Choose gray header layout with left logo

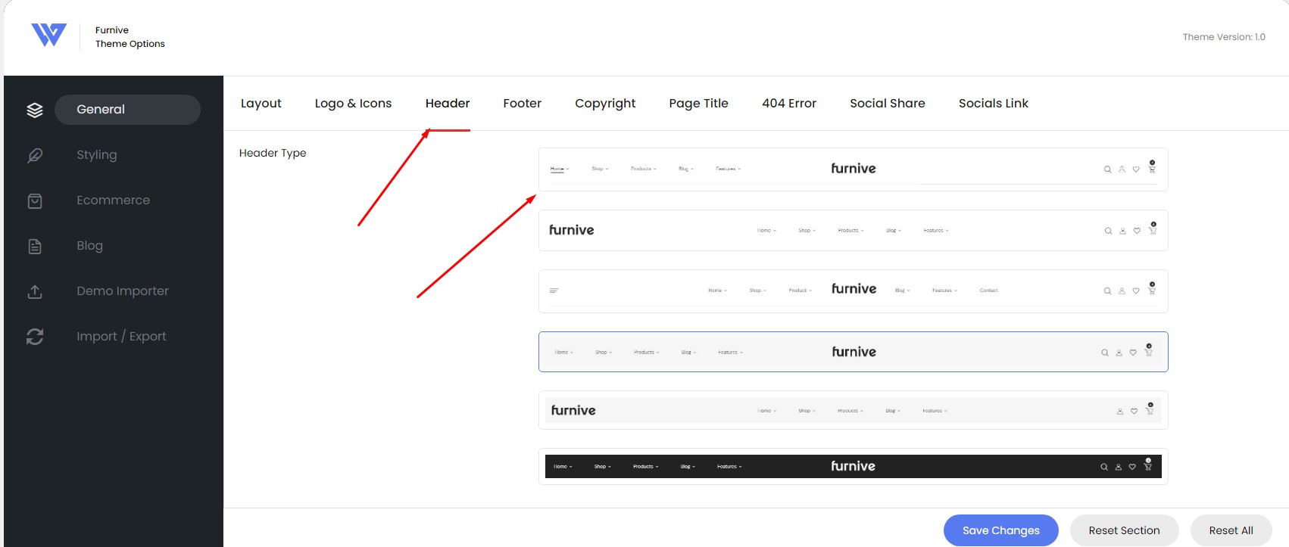pyautogui.click(x=853, y=410)
